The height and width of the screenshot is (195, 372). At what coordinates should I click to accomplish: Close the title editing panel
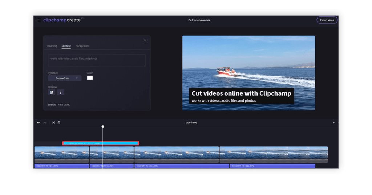(145, 40)
